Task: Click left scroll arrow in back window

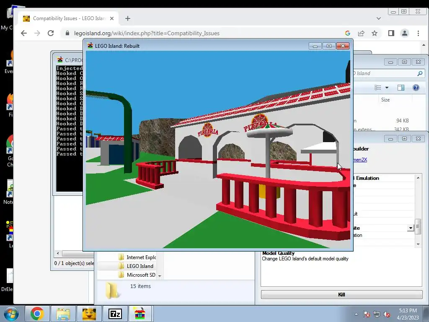Action: coord(58,253)
